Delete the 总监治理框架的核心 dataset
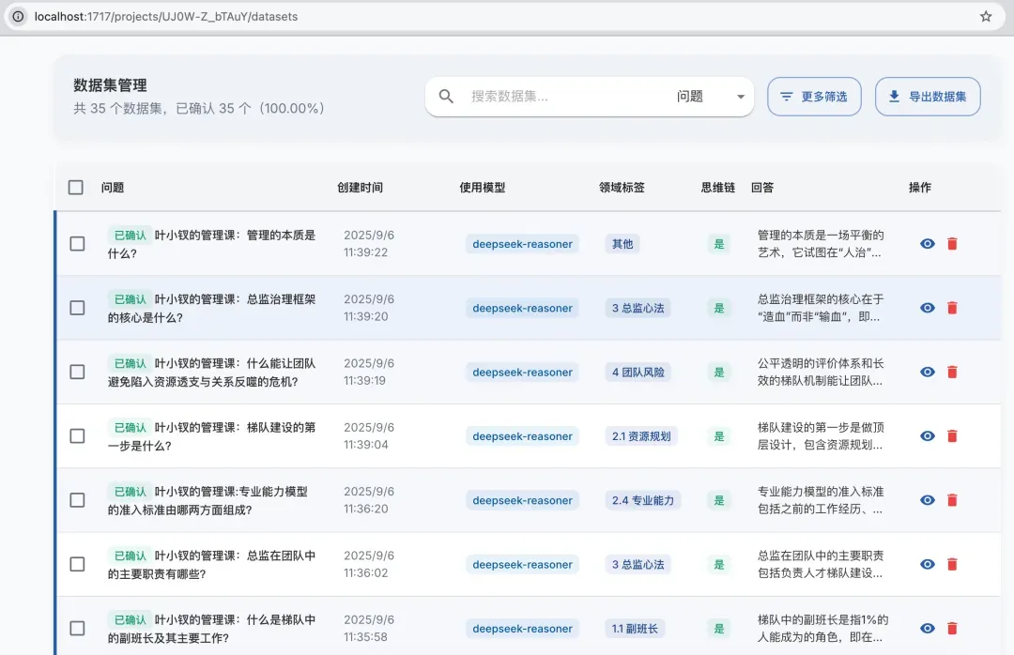The height and width of the screenshot is (655, 1014). pos(952,308)
